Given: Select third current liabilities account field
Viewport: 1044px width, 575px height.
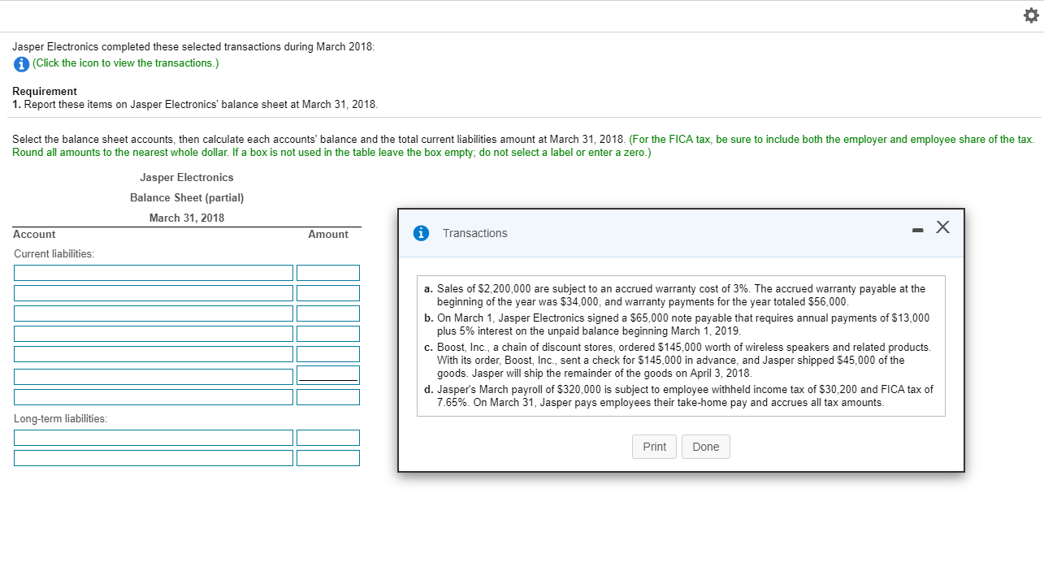Looking at the screenshot, I should click(154, 313).
